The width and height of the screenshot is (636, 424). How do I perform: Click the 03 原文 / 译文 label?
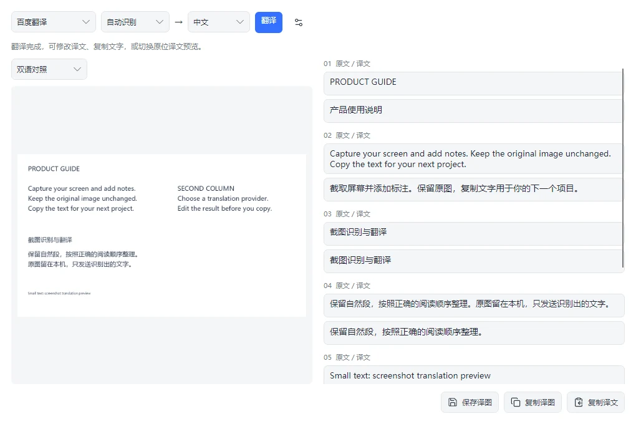coord(347,214)
